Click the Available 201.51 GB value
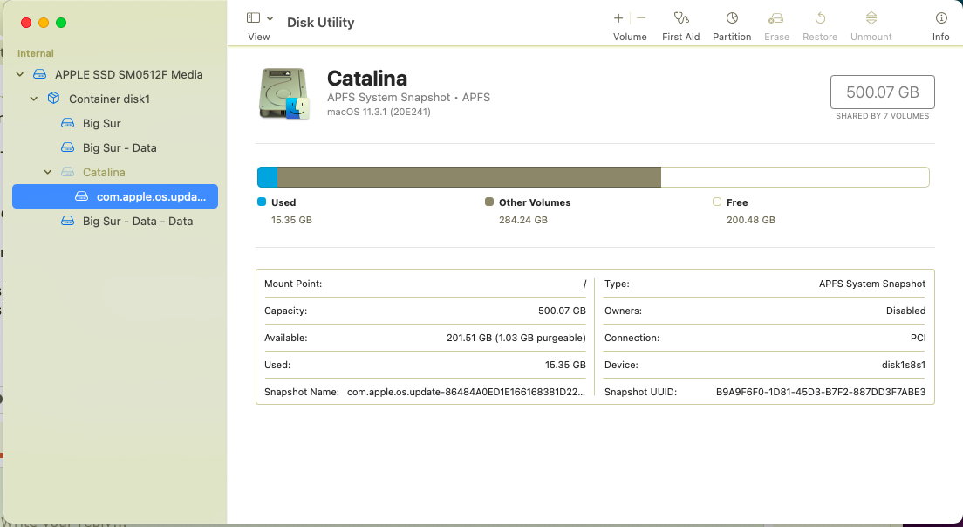Image resolution: width=963 pixels, height=527 pixels. (516, 338)
